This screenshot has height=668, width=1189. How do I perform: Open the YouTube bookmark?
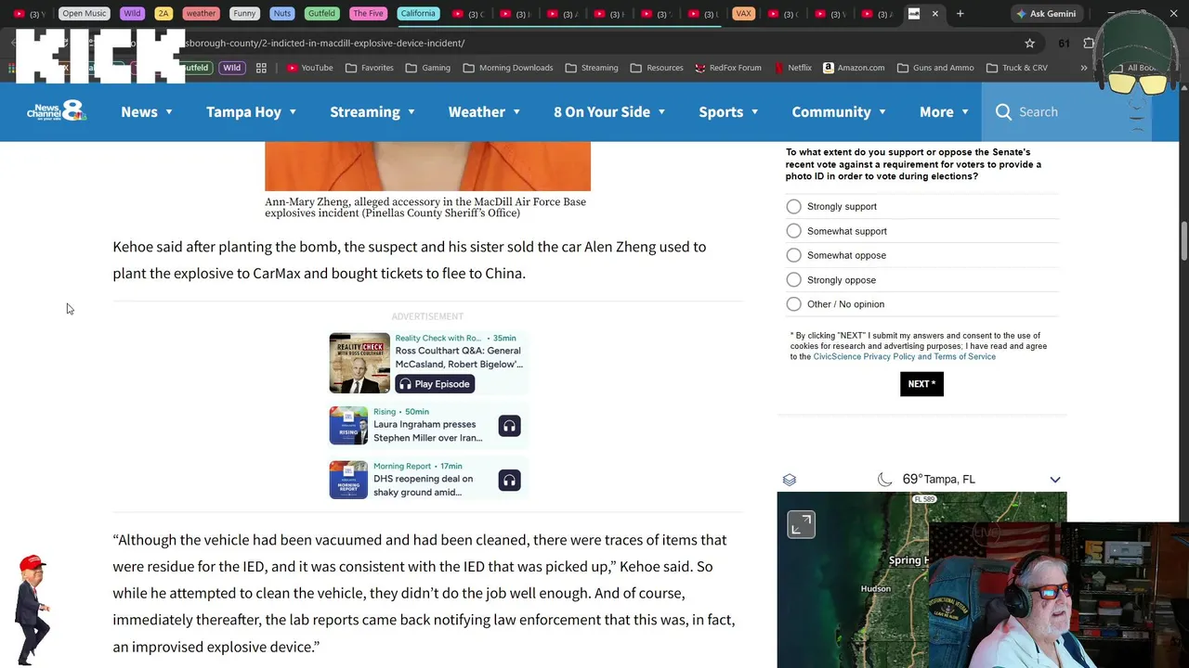pyautogui.click(x=309, y=68)
